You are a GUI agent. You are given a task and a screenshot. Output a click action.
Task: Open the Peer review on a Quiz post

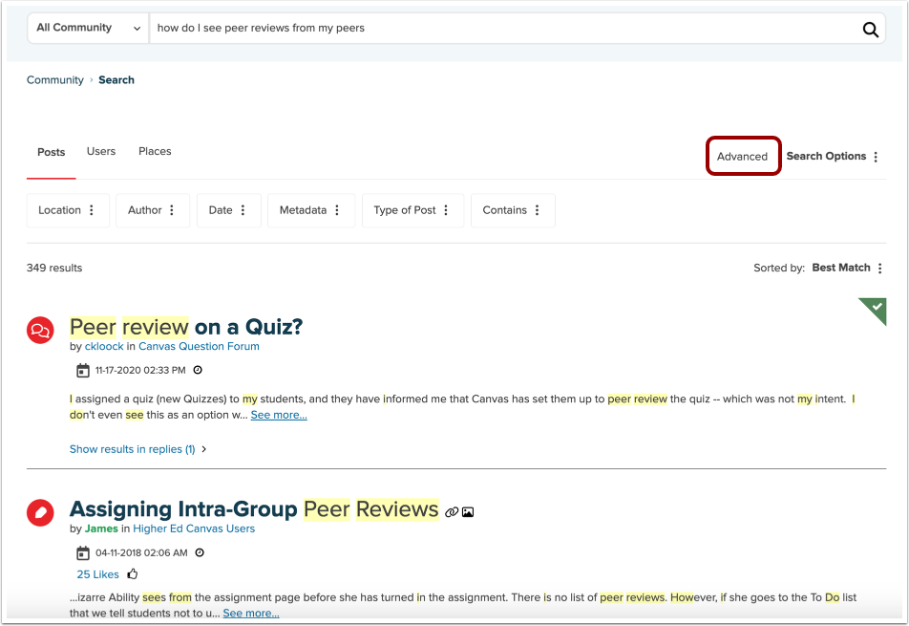[x=186, y=327]
